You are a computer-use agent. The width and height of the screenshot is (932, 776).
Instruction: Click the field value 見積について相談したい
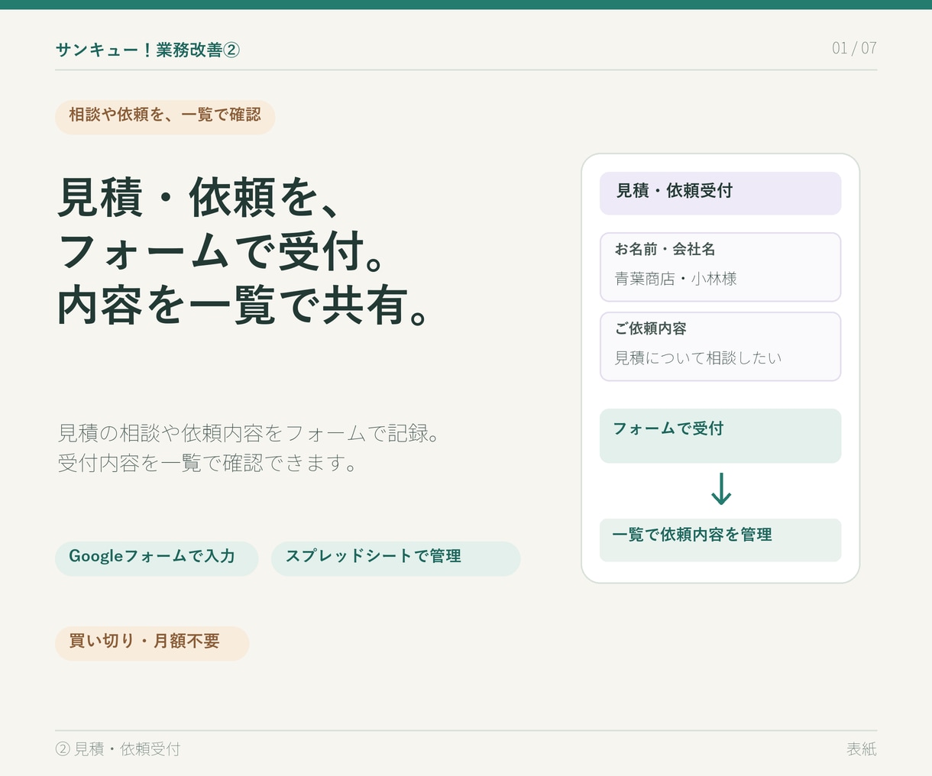698,358
